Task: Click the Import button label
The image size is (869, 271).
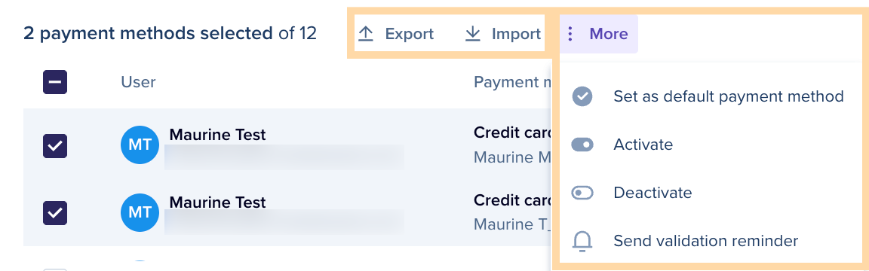Action: 516,35
